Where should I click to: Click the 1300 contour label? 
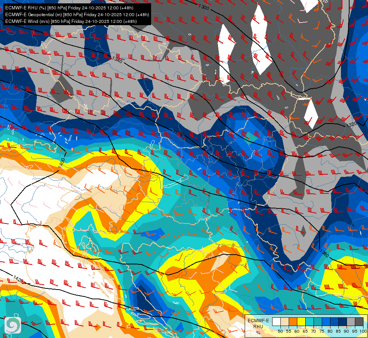point(204,7)
